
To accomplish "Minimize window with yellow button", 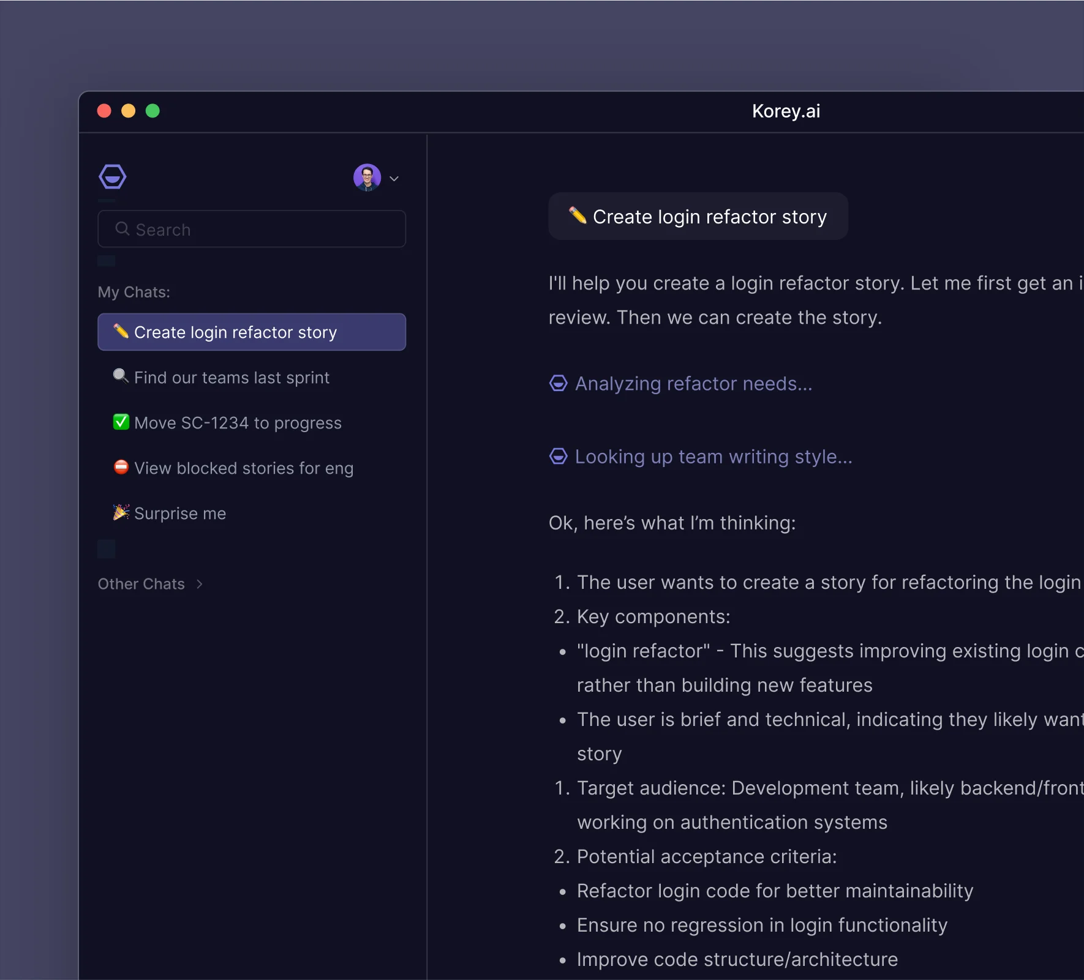I will click(129, 111).
